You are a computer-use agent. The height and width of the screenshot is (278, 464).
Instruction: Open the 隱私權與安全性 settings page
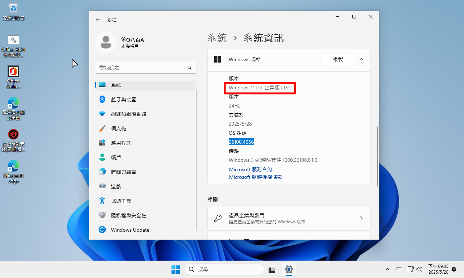pos(145,215)
